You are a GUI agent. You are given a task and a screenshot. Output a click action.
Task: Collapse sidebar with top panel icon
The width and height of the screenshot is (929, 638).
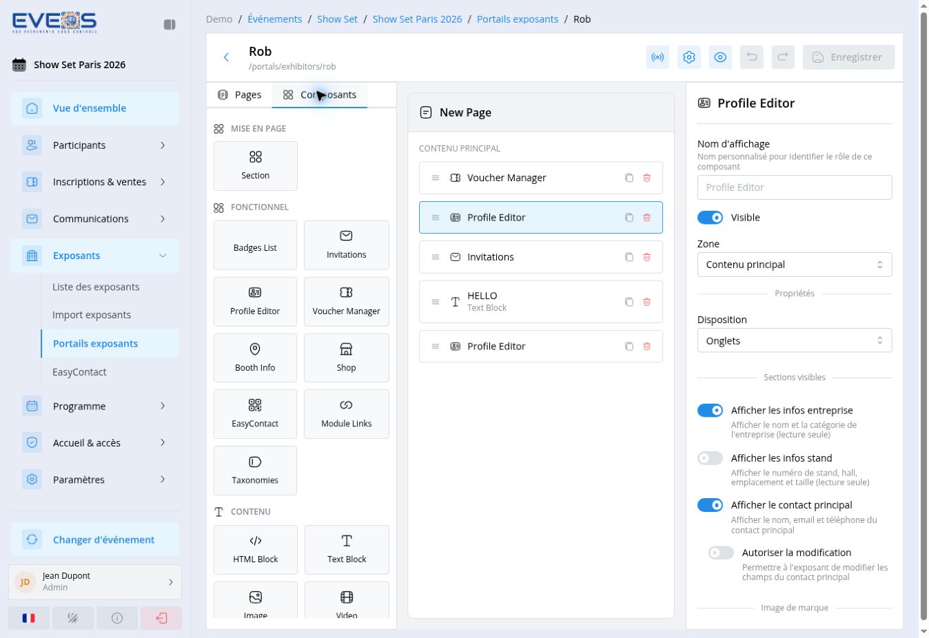(x=170, y=25)
